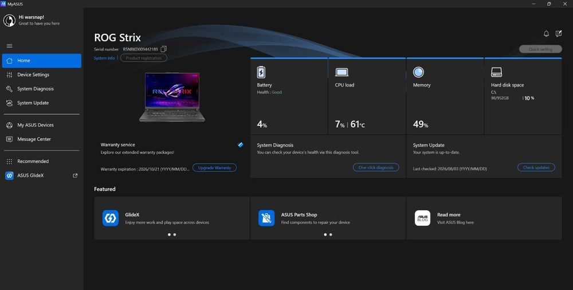Open ASUS GlideX sidebar entry
The height and width of the screenshot is (290, 573).
point(42,175)
